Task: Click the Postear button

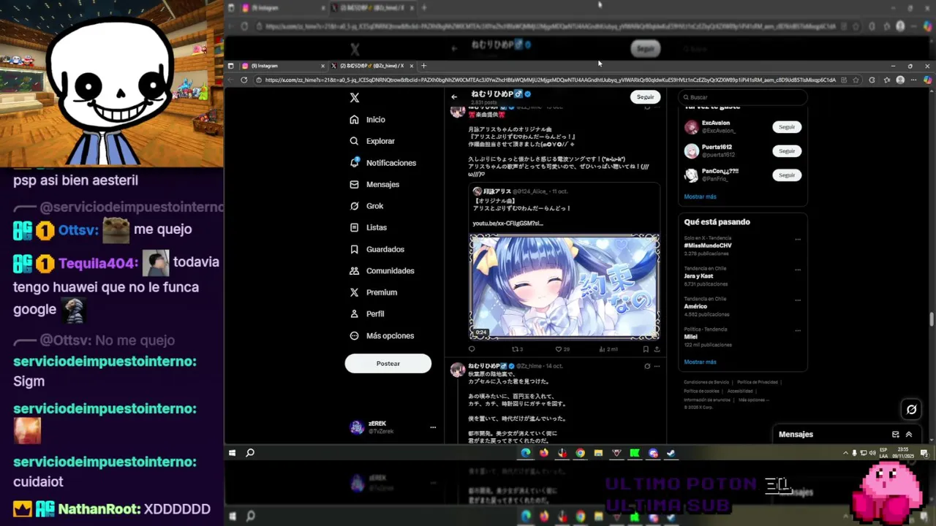Action: click(388, 363)
